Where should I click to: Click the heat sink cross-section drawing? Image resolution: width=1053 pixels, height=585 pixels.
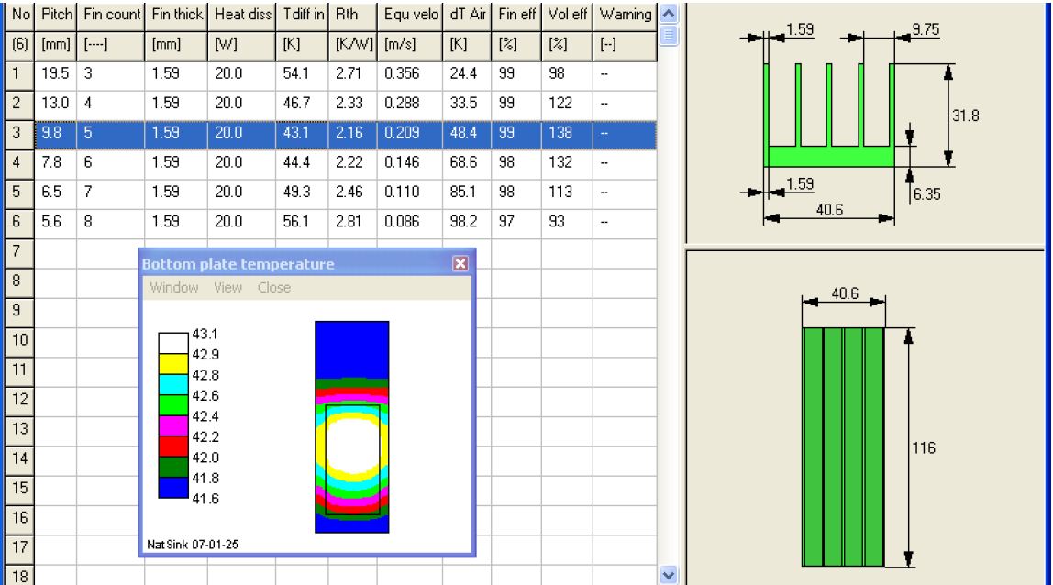tap(828, 116)
